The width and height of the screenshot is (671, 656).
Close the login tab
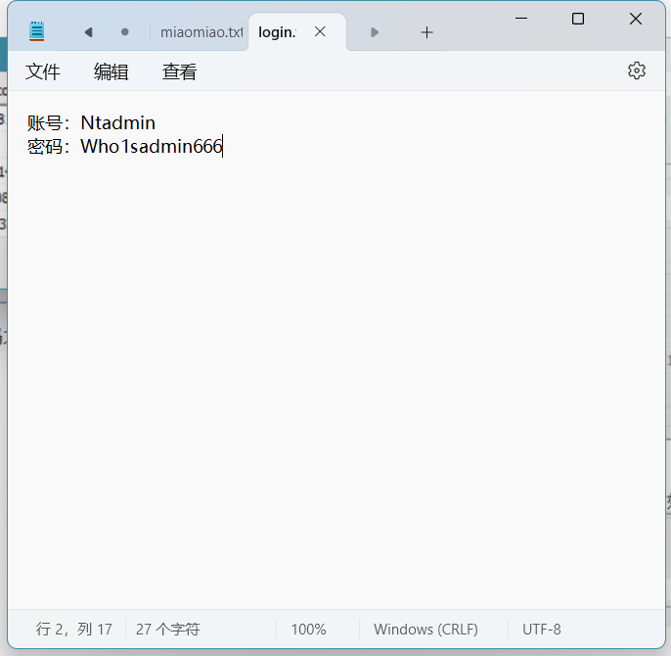click(x=320, y=31)
